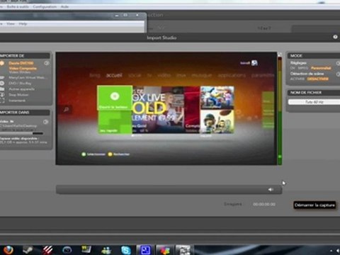The height and width of the screenshot is (255, 340).
Task: Show hidden system tray icons arrow
Action: click(x=331, y=250)
